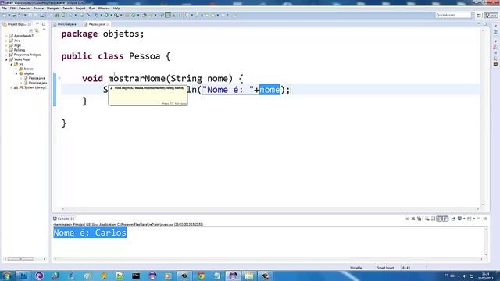Click the Terminate console icon
500x281 pixels.
click(x=407, y=219)
